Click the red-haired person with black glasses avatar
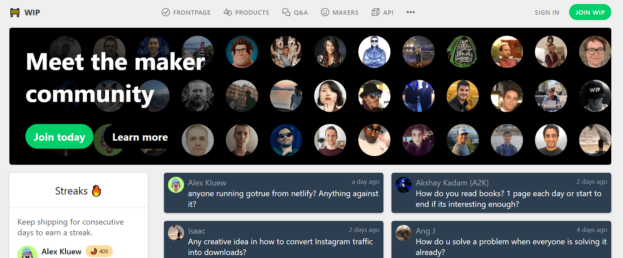Screen dimensions: 623x258 point(595,52)
